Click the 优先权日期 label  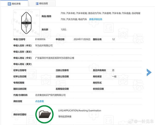pyautogui.click(x=98, y=89)
